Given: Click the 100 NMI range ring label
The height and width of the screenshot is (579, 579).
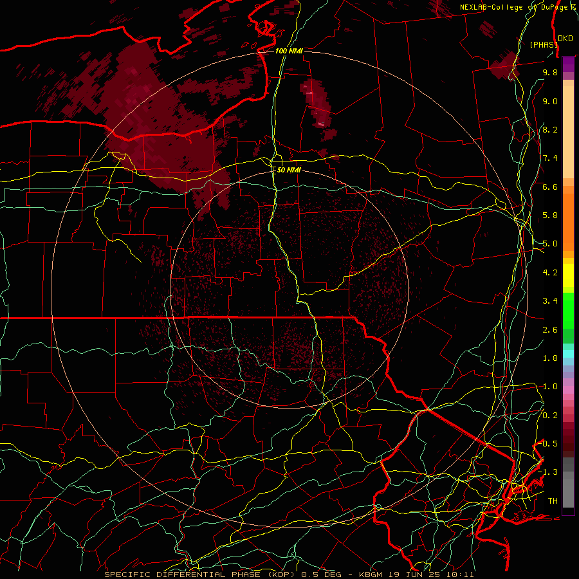Looking at the screenshot, I should (289, 51).
